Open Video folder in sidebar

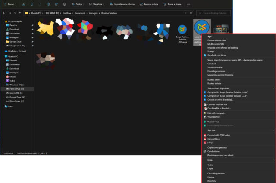point(10,81)
